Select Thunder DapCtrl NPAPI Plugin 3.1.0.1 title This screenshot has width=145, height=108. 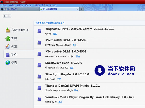(73, 86)
